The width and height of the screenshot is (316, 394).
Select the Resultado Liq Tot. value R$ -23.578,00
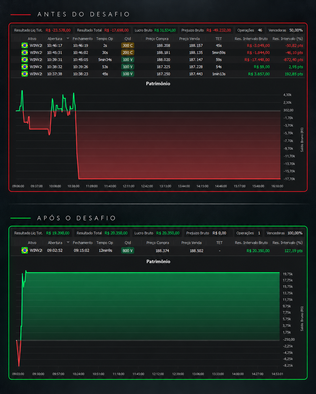pyautogui.click(x=58, y=30)
